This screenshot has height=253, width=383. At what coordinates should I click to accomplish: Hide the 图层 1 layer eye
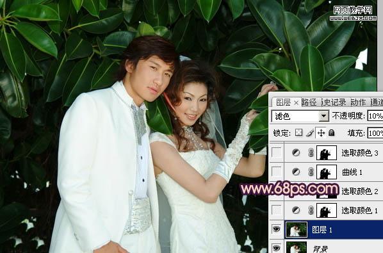point(276,229)
